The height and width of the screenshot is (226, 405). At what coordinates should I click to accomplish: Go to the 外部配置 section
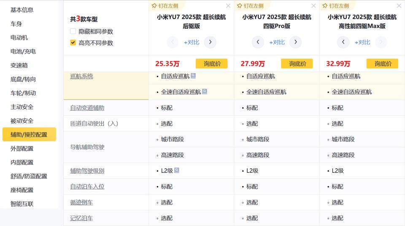tap(22, 148)
